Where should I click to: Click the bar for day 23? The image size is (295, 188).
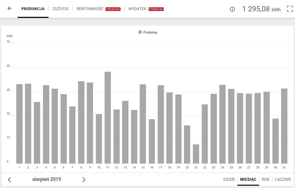[x=214, y=129]
